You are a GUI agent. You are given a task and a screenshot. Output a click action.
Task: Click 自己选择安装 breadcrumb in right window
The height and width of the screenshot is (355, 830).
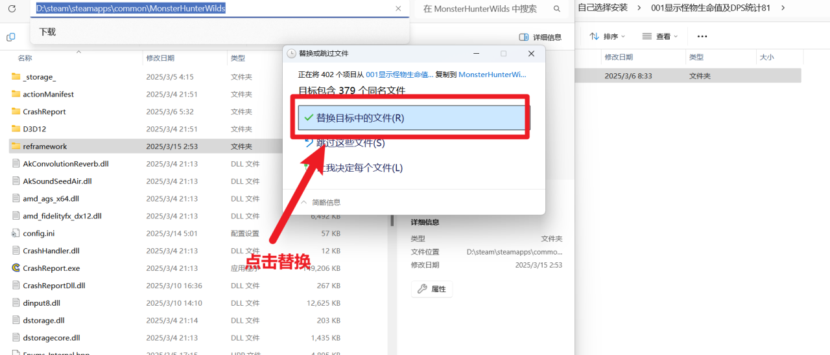pos(602,8)
